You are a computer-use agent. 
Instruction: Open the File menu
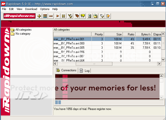coord(4,9)
